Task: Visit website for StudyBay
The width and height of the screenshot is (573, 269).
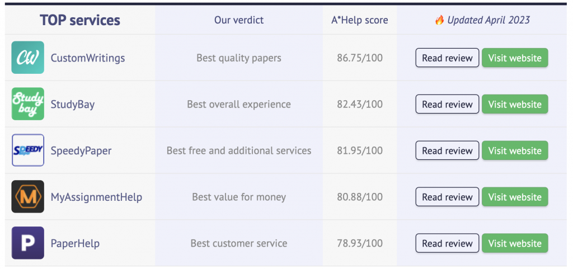Action: pyautogui.click(x=515, y=104)
